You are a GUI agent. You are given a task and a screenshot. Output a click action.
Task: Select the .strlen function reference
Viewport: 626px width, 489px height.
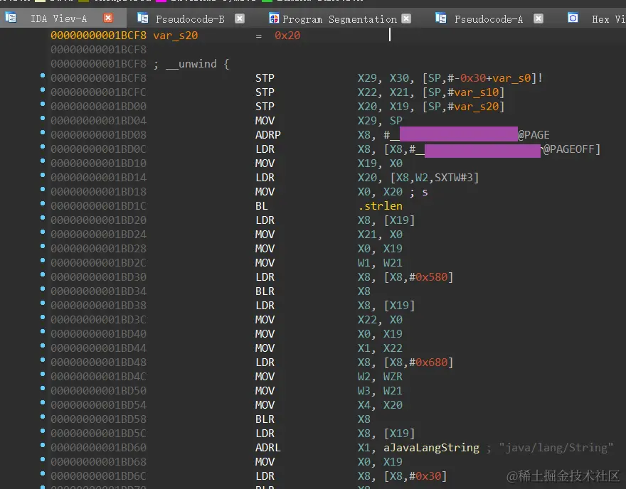coord(380,206)
